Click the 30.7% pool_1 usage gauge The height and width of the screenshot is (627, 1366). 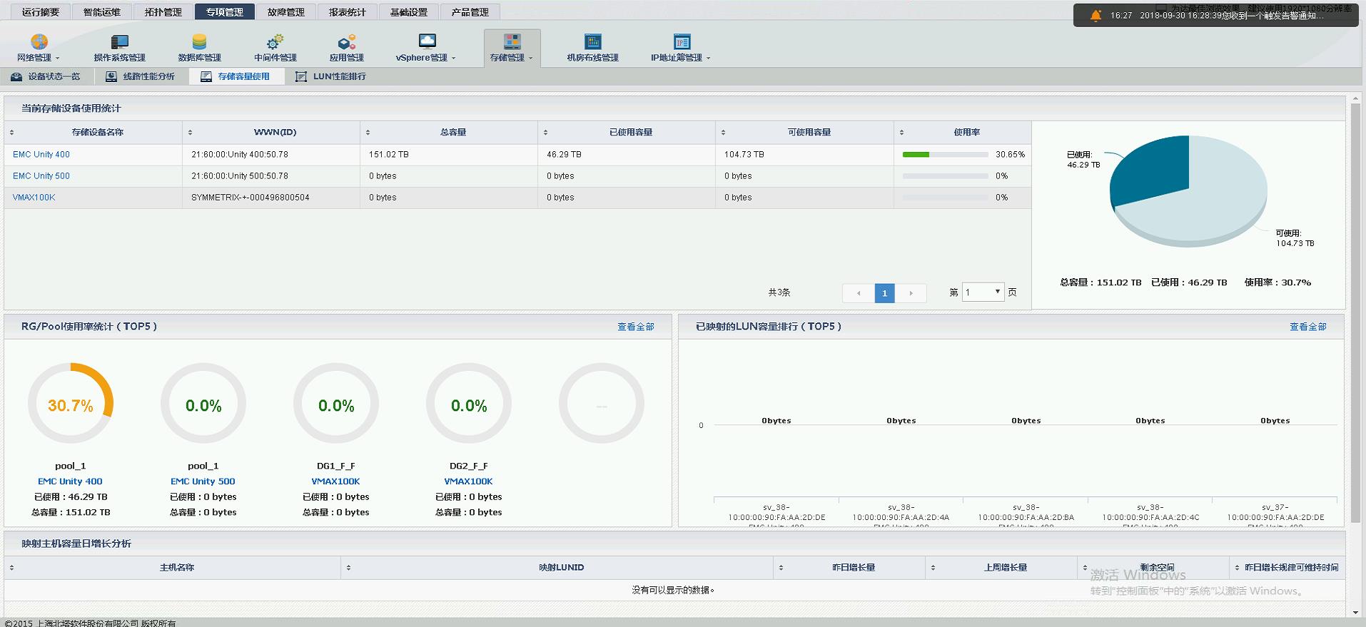pos(71,405)
